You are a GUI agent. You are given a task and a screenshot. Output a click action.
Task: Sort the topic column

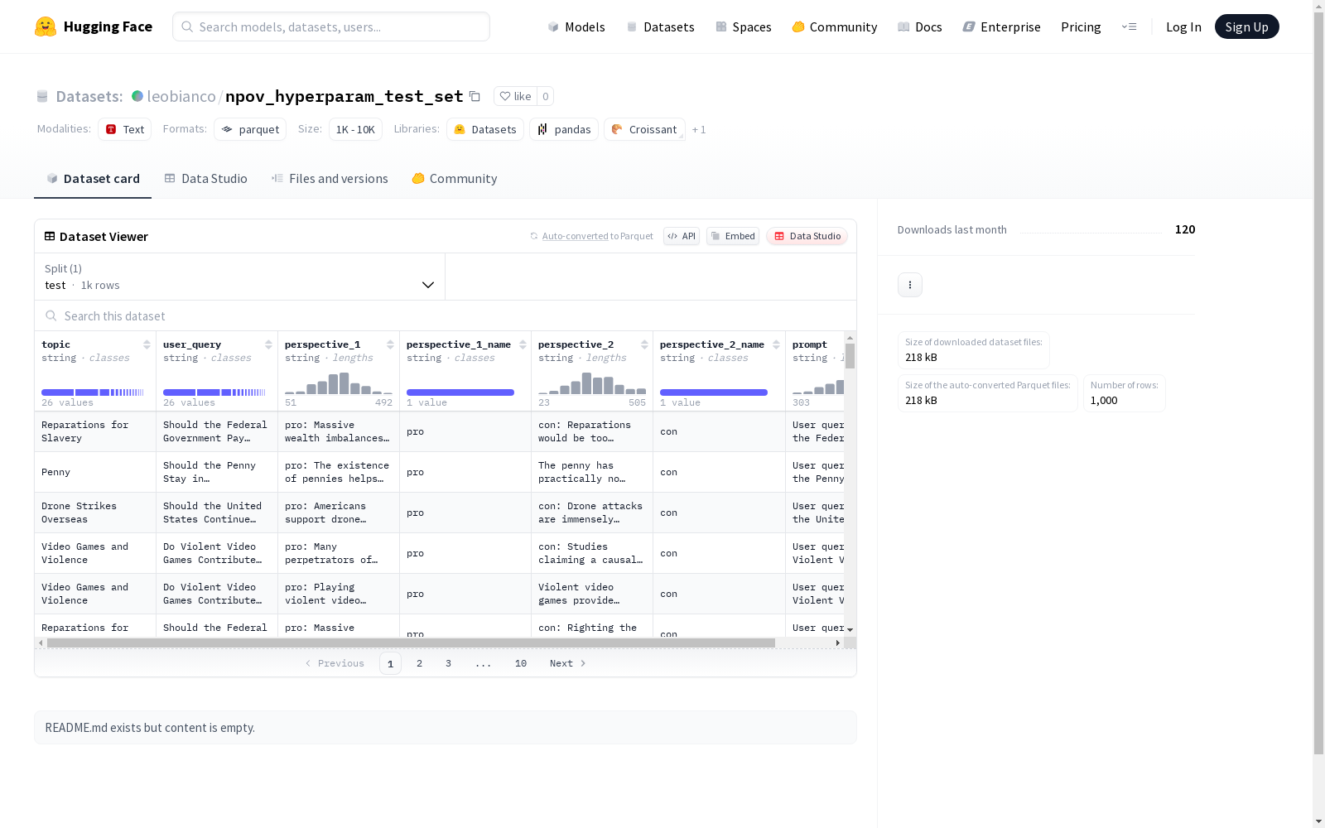click(147, 344)
